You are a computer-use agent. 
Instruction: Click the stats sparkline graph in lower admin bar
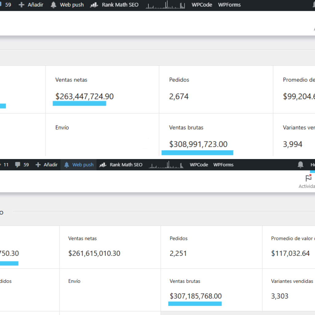pos(166,165)
